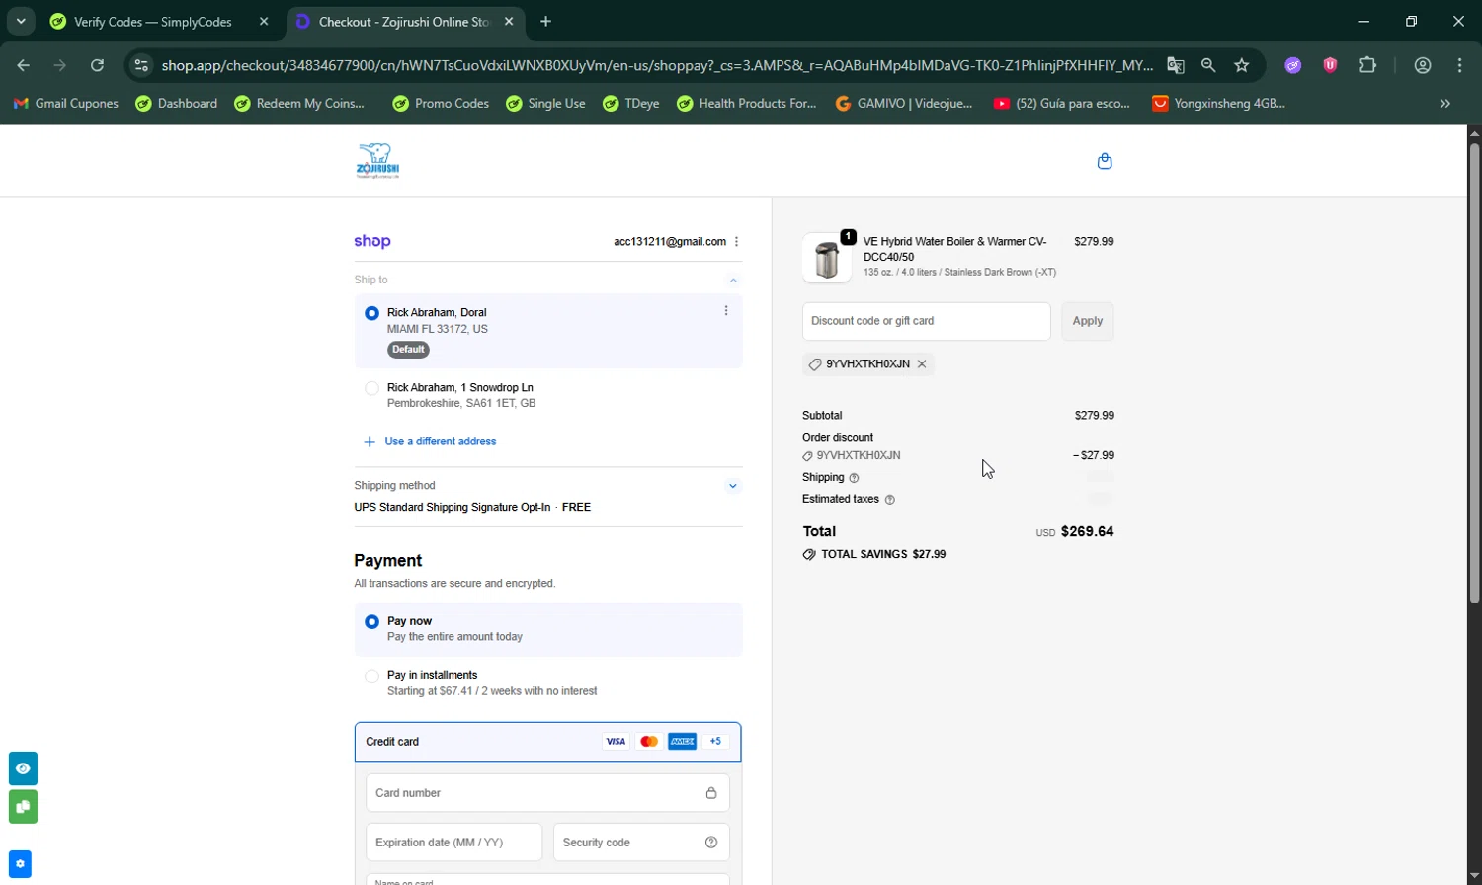Screen dimensions: 1482x885
Task: Click the green copy floating sidebar icon
Action: (24, 807)
